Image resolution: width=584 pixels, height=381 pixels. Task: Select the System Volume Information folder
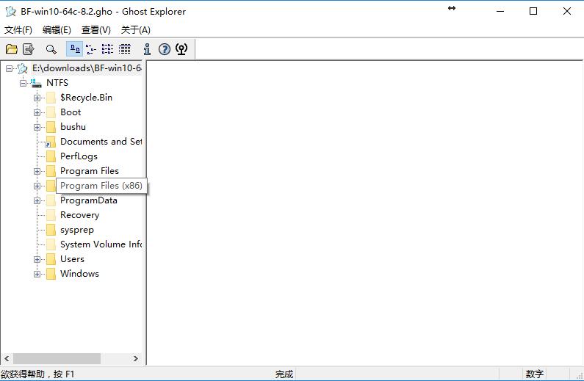pyautogui.click(x=101, y=244)
